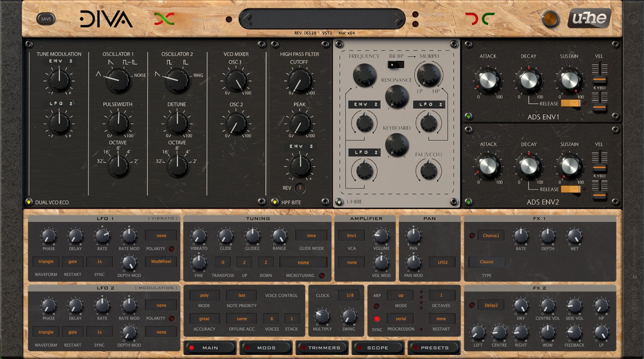The width and height of the screenshot is (644, 359).
Task: Click the Stack value 1
Action: [x=292, y=319]
